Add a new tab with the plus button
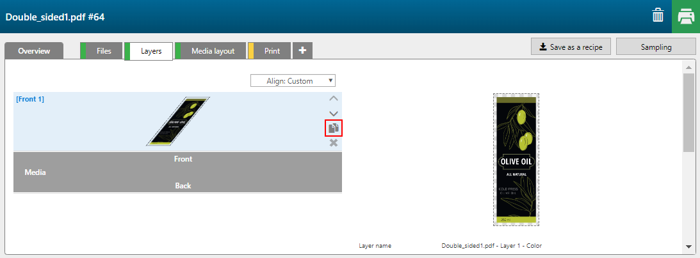The height and width of the screenshot is (258, 700). [x=302, y=50]
